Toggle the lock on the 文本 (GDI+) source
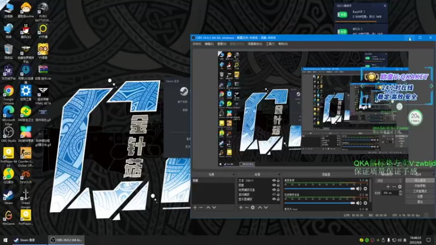436x245 pixels. [x=278, y=181]
